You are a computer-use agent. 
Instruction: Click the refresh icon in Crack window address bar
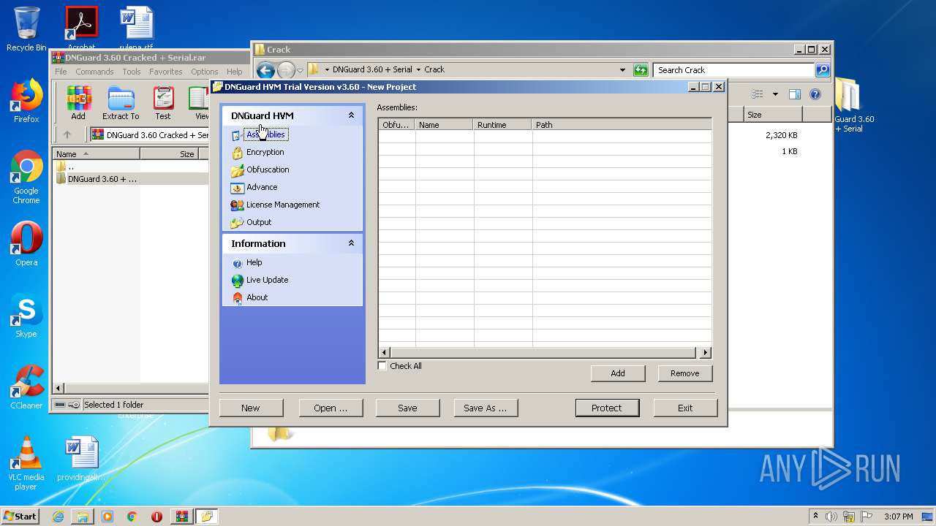pyautogui.click(x=641, y=70)
